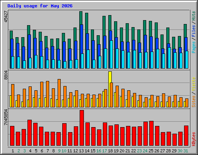Image resolution: width=198 pixels, height=155 pixels.
Task: Click the Pages legend label
Action: (x=194, y=47)
